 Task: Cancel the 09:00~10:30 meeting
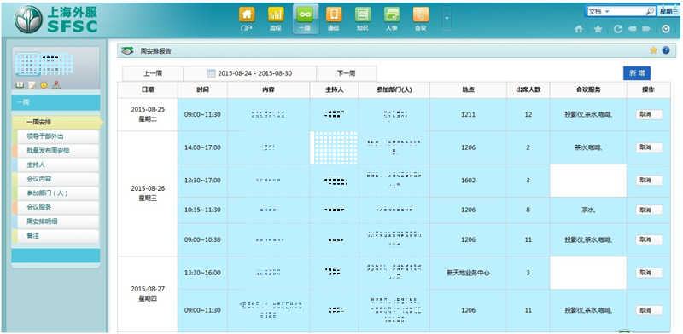649,239
